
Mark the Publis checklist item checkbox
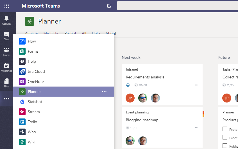[225, 146]
